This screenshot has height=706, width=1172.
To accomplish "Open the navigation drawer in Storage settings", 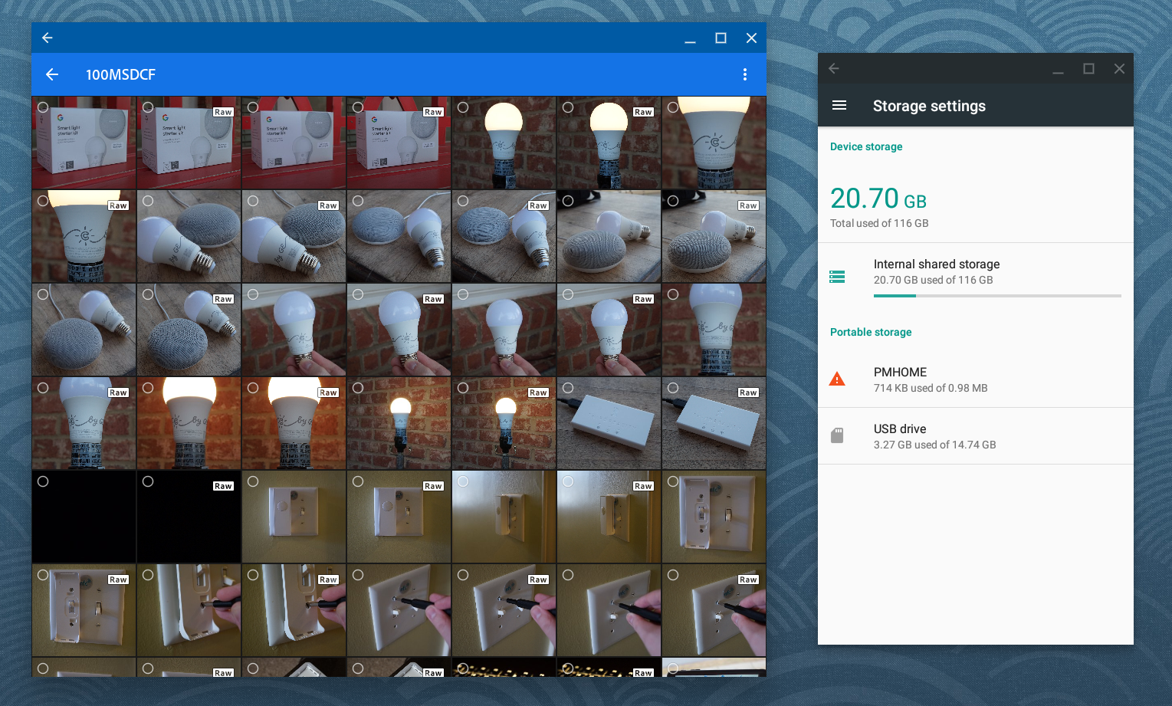I will click(x=839, y=105).
